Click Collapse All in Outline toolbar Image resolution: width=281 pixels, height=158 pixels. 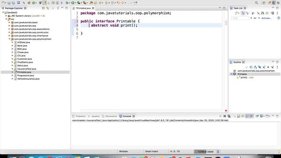pyautogui.click(x=251, y=67)
